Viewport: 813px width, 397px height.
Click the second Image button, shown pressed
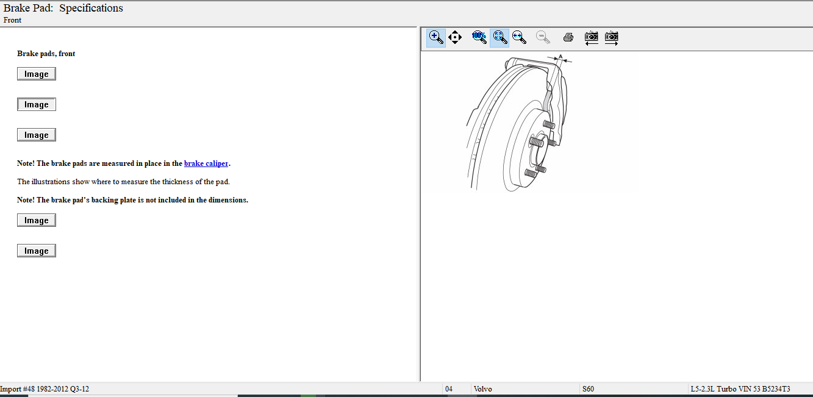click(37, 104)
